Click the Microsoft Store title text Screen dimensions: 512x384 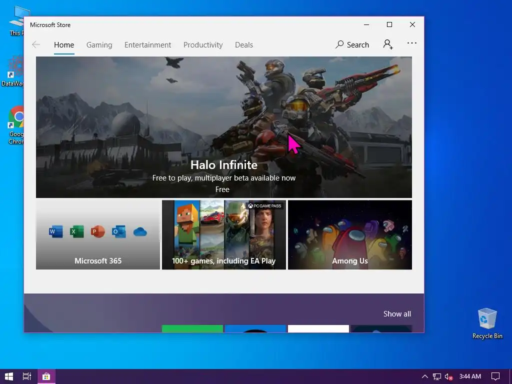click(x=50, y=25)
